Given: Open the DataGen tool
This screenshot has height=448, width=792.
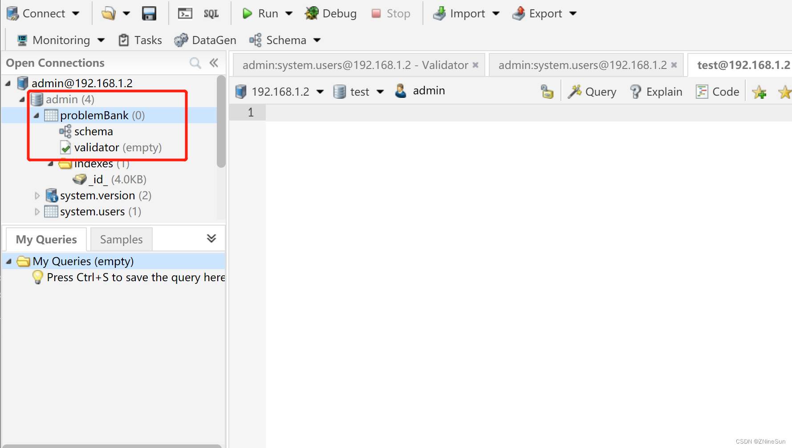Looking at the screenshot, I should click(x=205, y=40).
